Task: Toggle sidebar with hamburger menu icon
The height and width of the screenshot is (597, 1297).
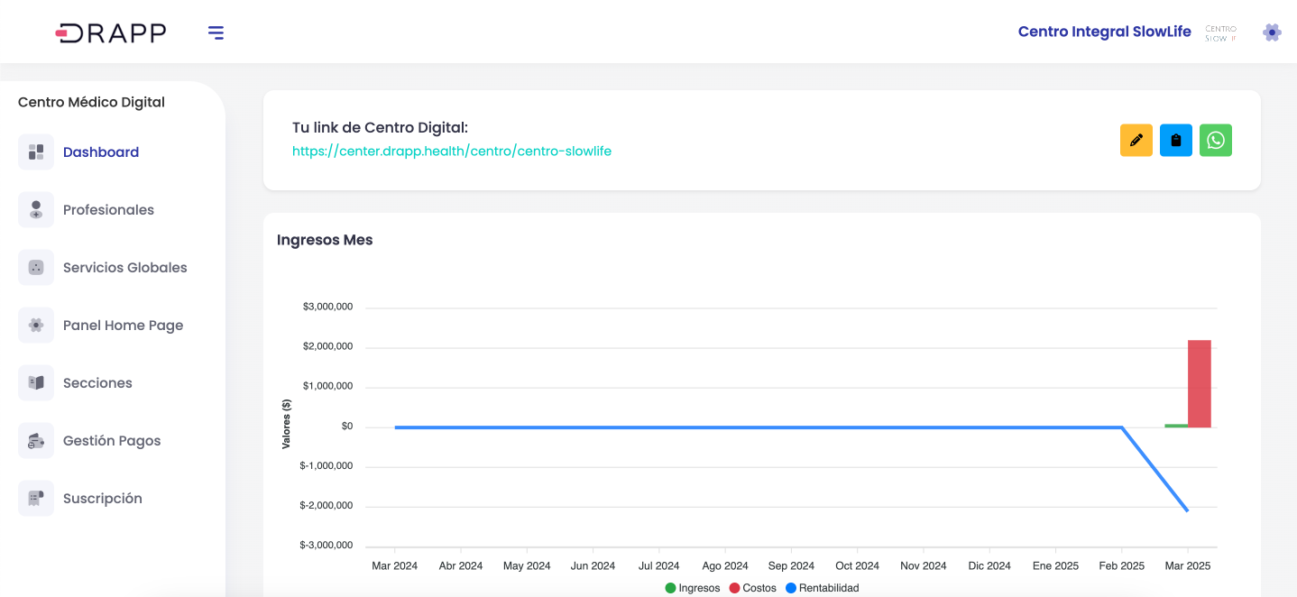Action: coord(216,32)
